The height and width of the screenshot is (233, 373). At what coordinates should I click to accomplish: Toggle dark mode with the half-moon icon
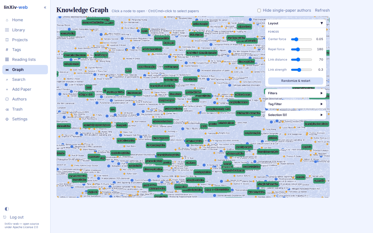(7, 209)
